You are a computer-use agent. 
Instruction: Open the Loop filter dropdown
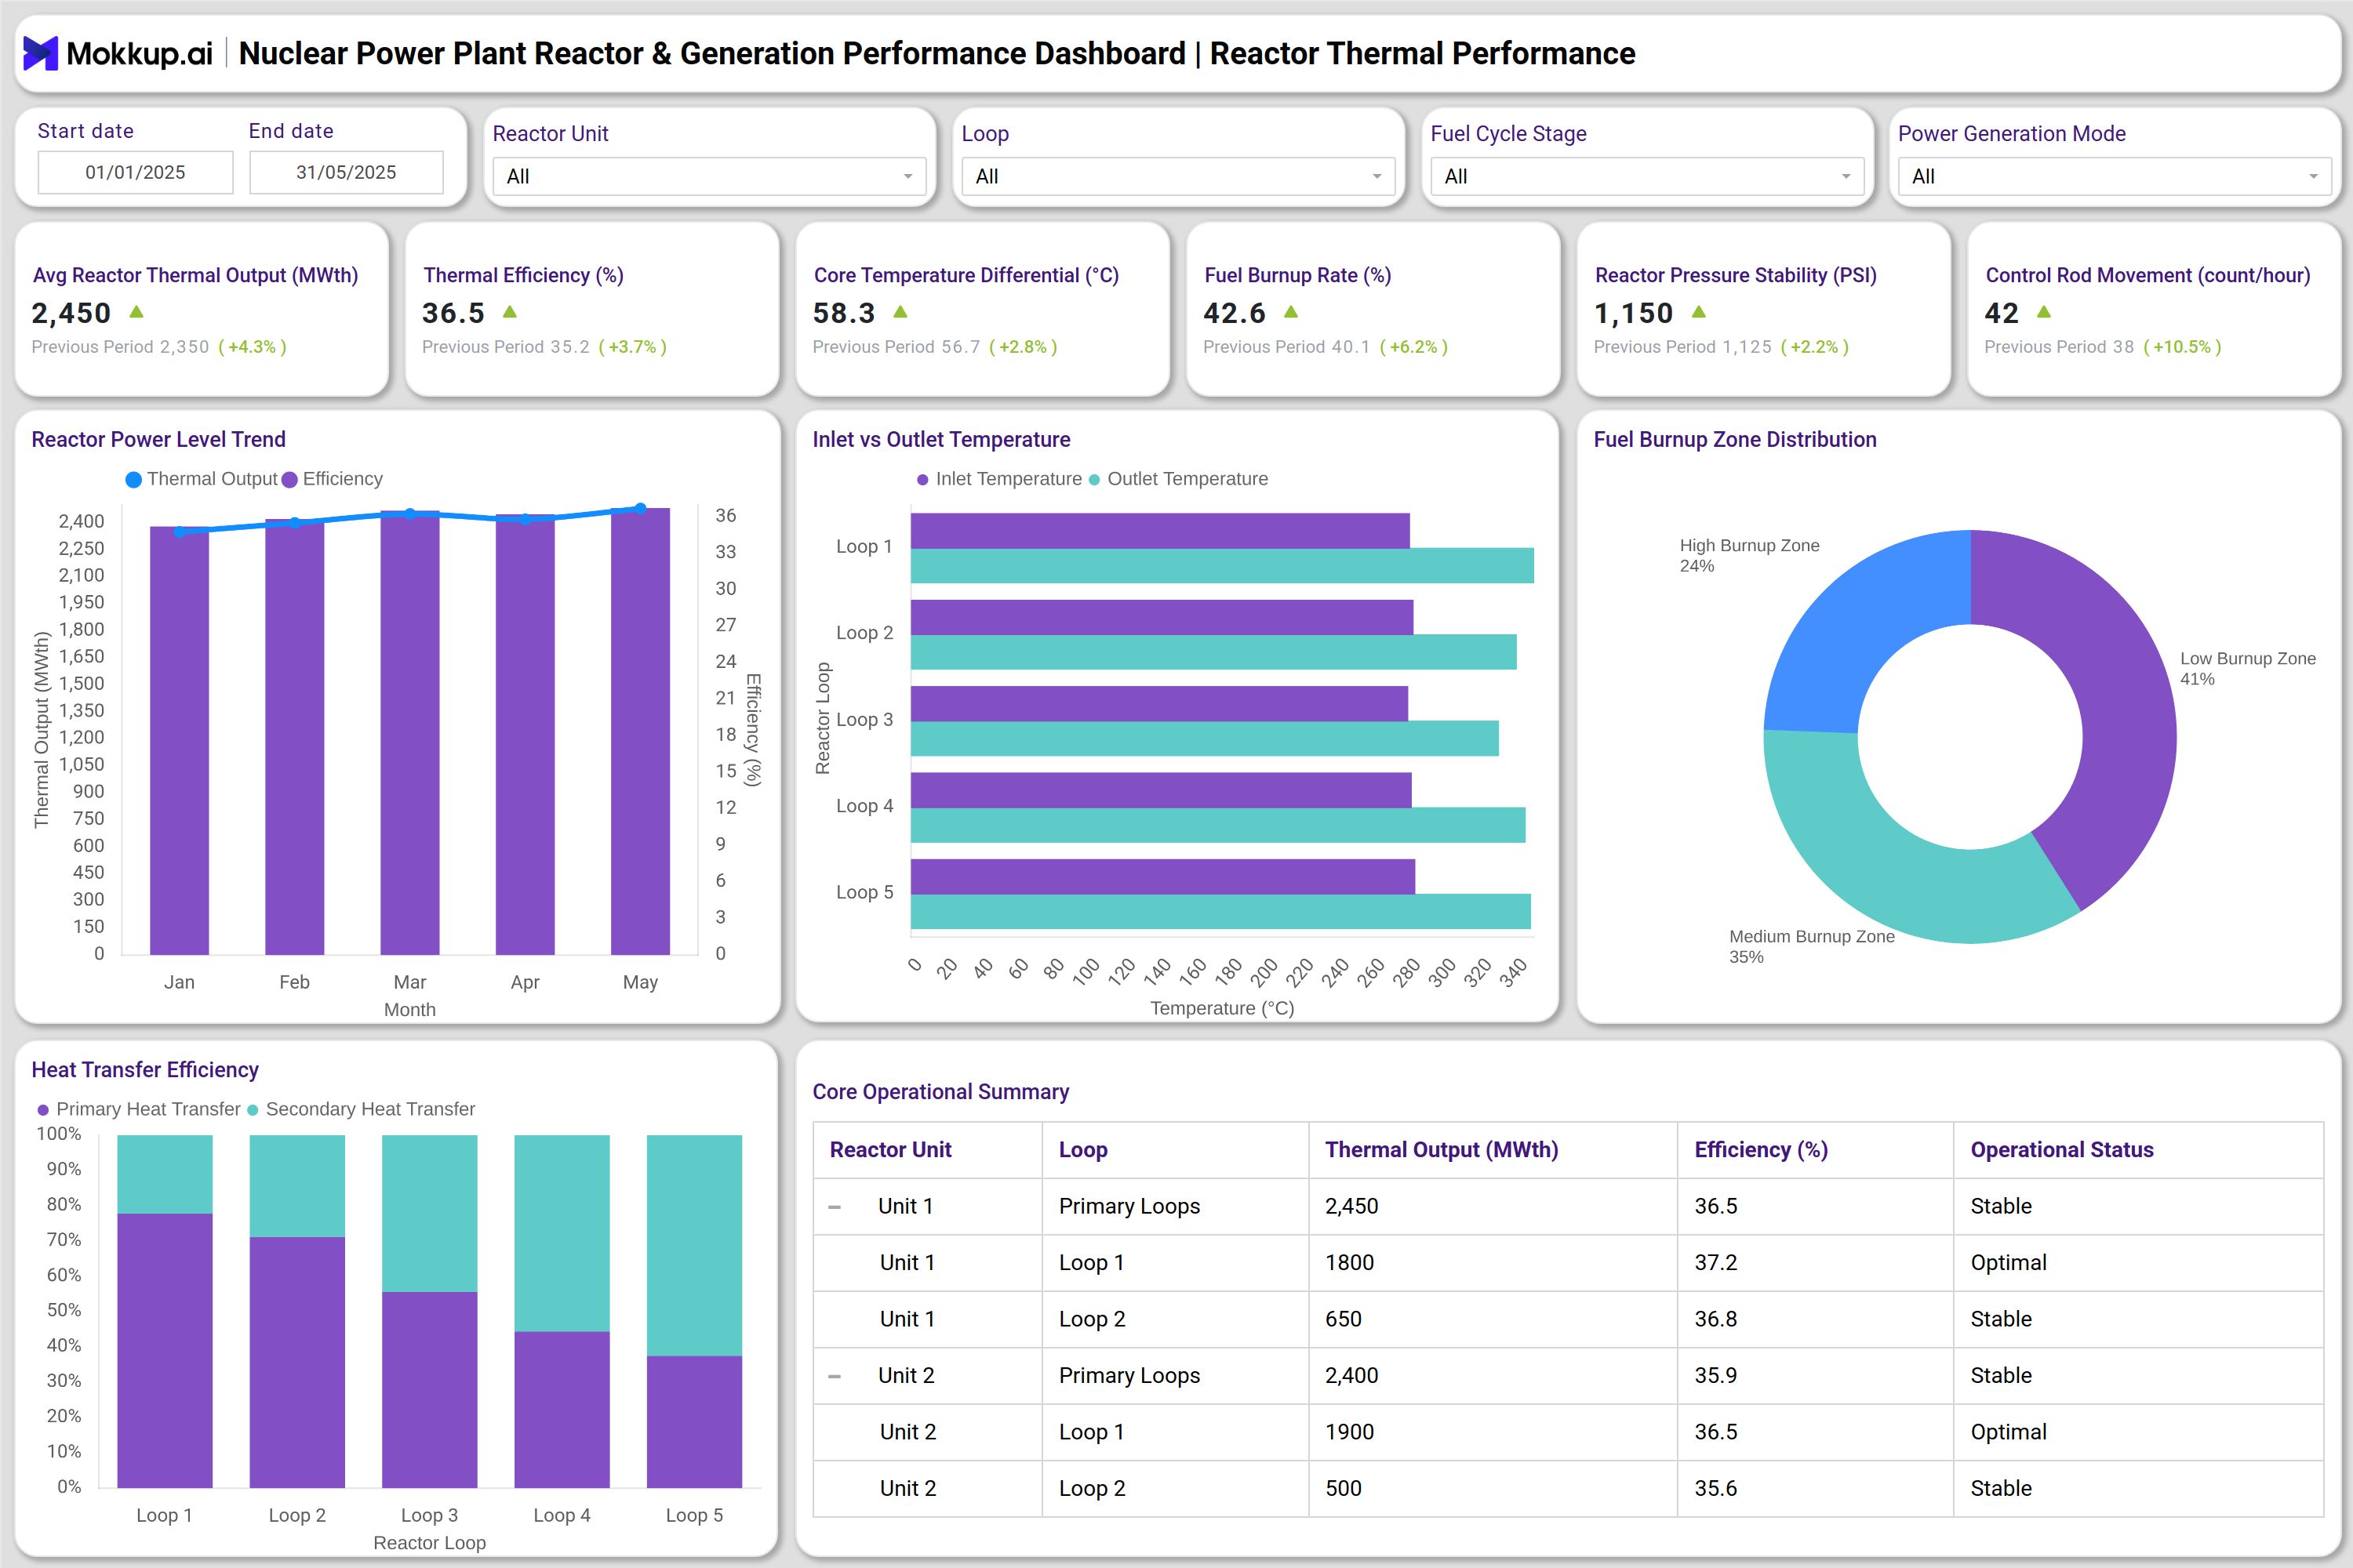coord(1179,176)
